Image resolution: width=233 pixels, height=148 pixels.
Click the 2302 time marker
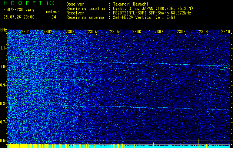coord(48,32)
